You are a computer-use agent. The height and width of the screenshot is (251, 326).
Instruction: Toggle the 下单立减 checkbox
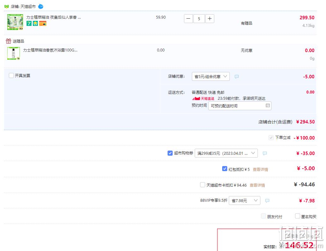[x=271, y=137]
